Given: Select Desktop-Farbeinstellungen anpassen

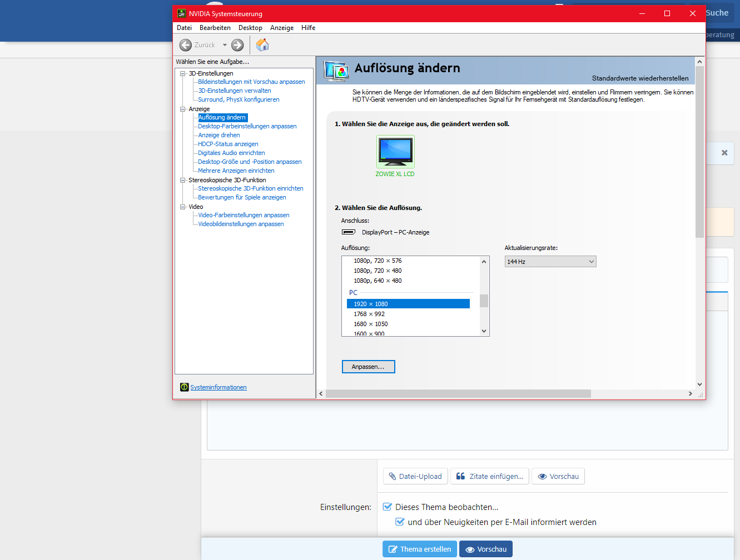Looking at the screenshot, I should pyautogui.click(x=247, y=126).
